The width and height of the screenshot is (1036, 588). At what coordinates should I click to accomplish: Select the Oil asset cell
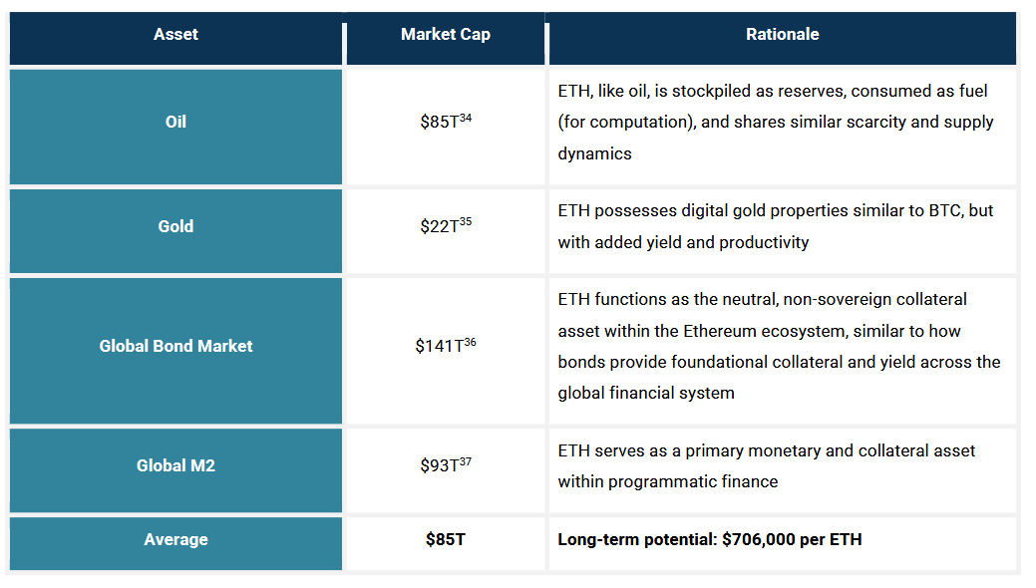click(x=175, y=123)
